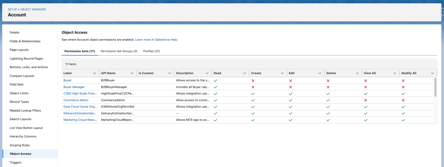Image resolution: width=444 pixels, height=167 pixels.
Task: Open the Buyer Manager permission set
Action: pyautogui.click(x=74, y=87)
